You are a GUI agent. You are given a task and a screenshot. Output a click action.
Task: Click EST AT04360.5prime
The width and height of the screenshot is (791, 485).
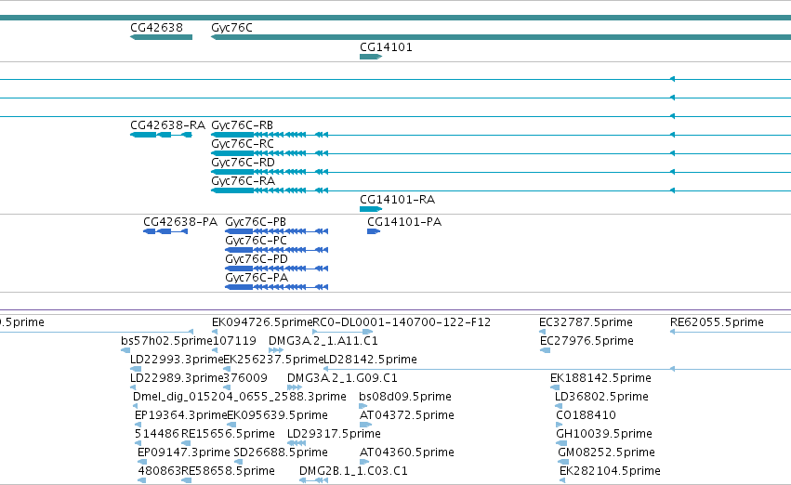406,452
